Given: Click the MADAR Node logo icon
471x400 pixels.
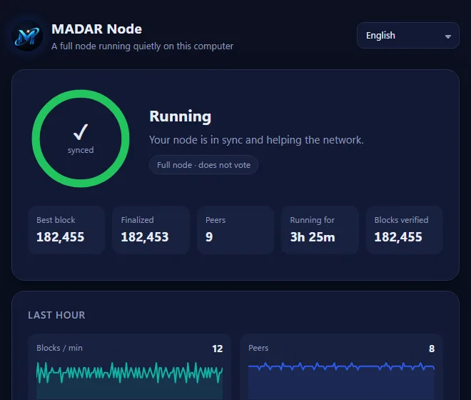Looking at the screenshot, I should click(27, 36).
